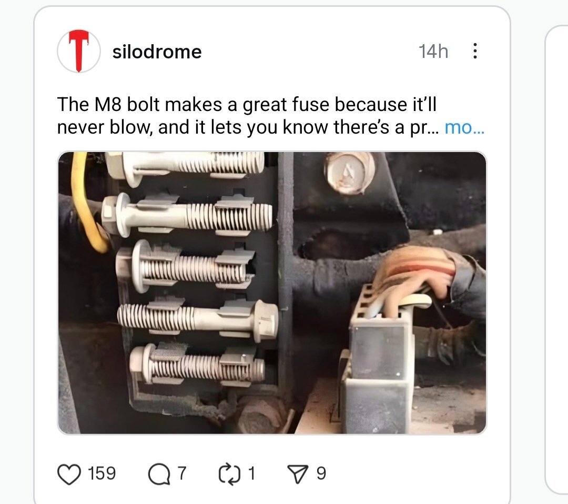
Task: Open the 7 replies count
Action: click(x=182, y=473)
